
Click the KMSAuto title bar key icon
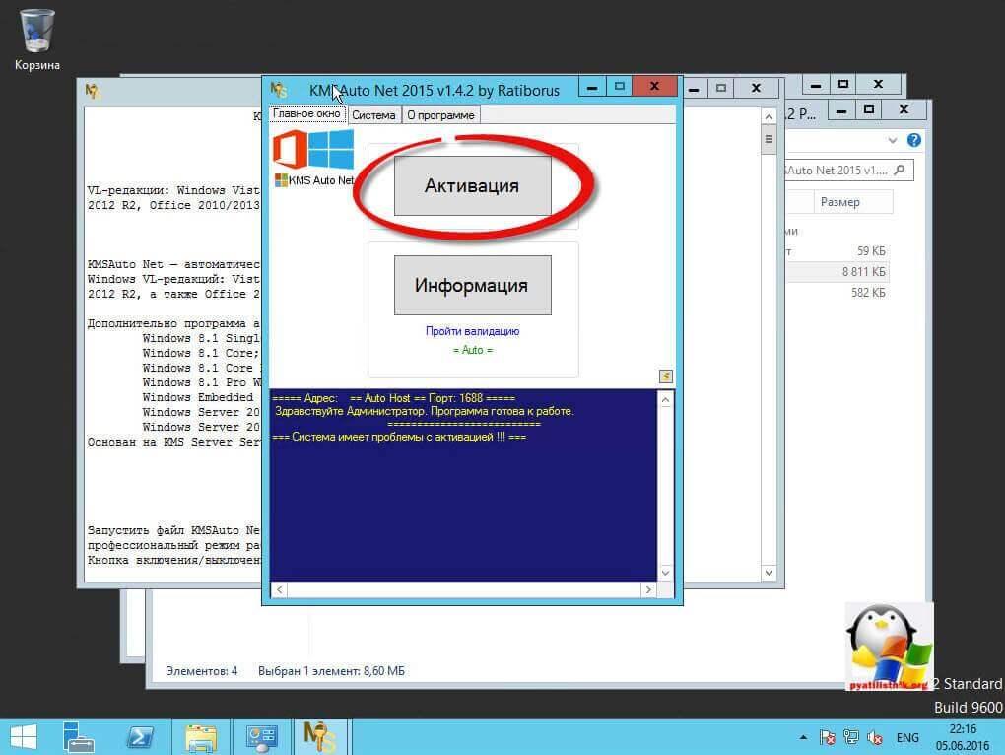(x=279, y=89)
